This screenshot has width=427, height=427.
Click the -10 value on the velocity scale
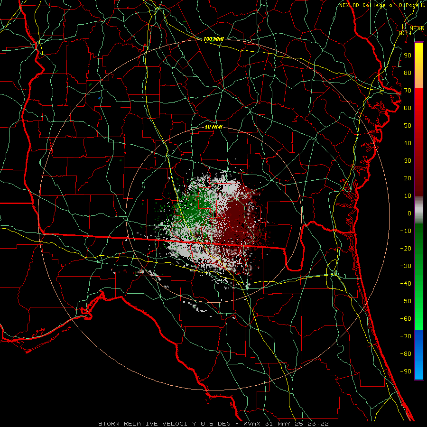[406, 231]
